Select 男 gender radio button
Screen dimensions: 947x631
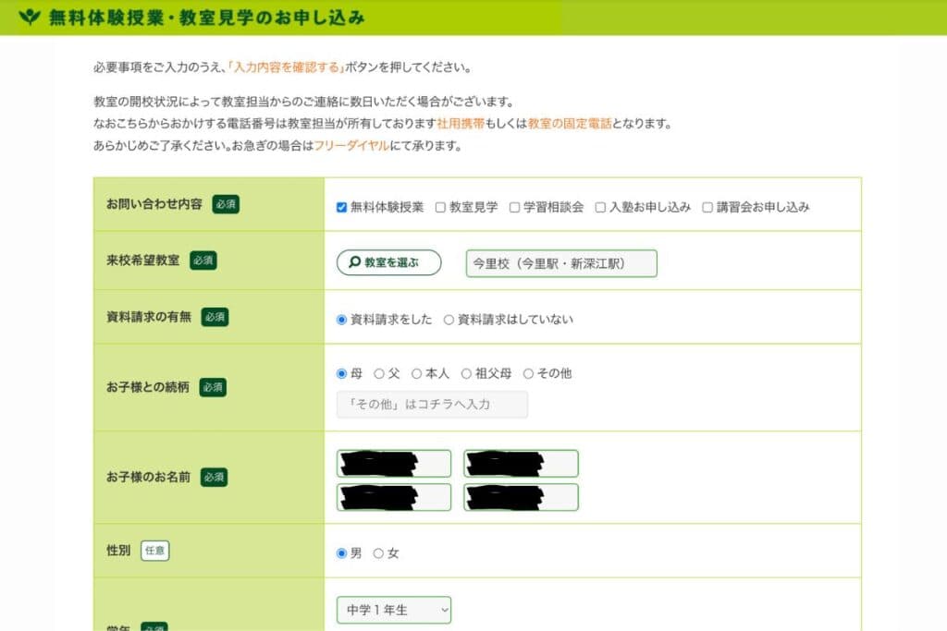(x=341, y=553)
